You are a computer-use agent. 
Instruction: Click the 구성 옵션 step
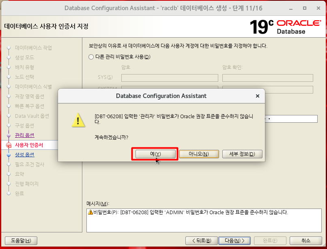pyautogui.click(x=24, y=126)
